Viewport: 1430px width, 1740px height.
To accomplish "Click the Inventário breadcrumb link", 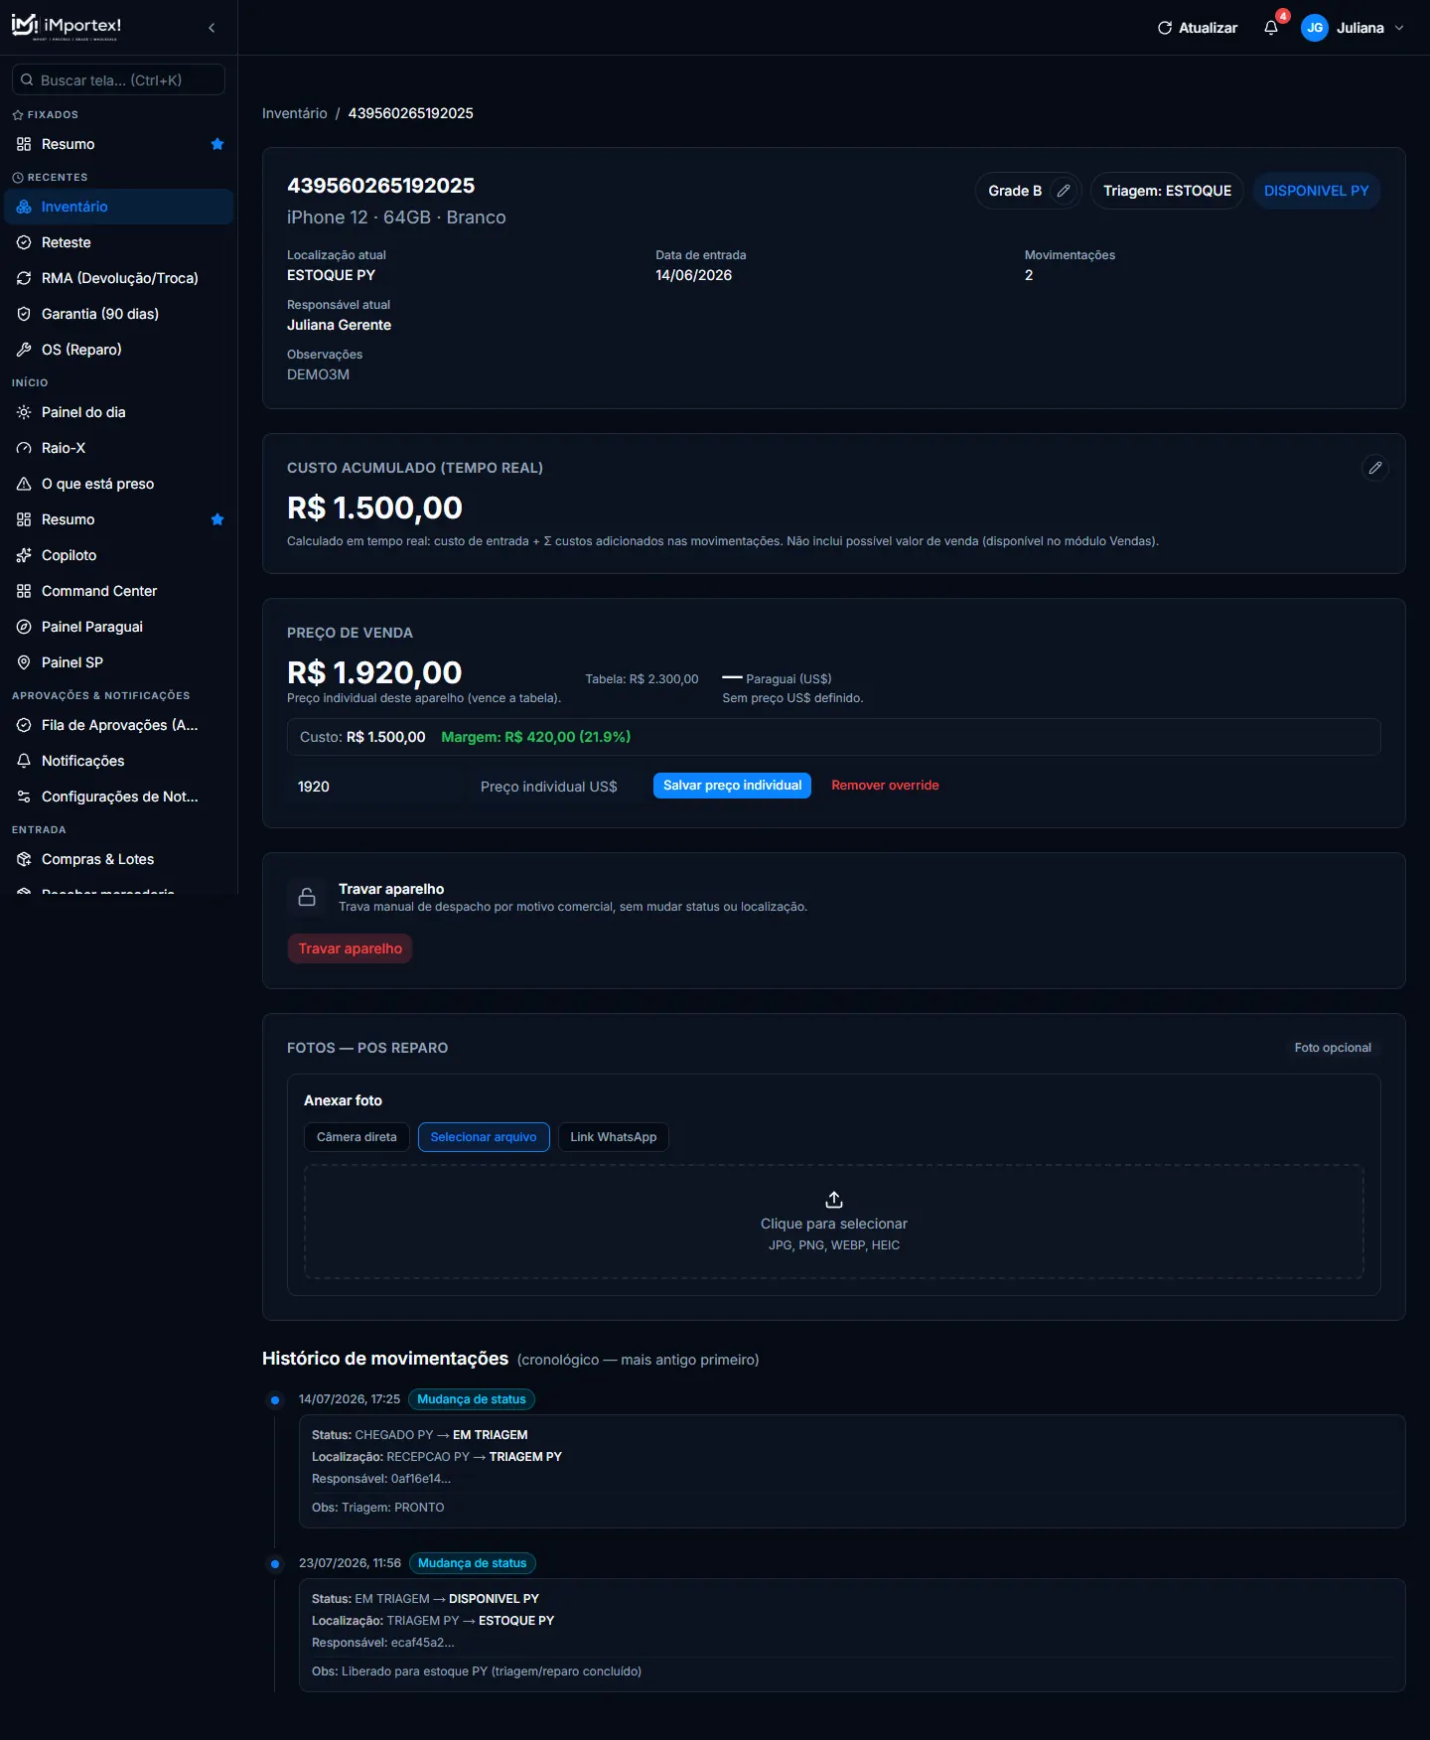I will tap(294, 113).
